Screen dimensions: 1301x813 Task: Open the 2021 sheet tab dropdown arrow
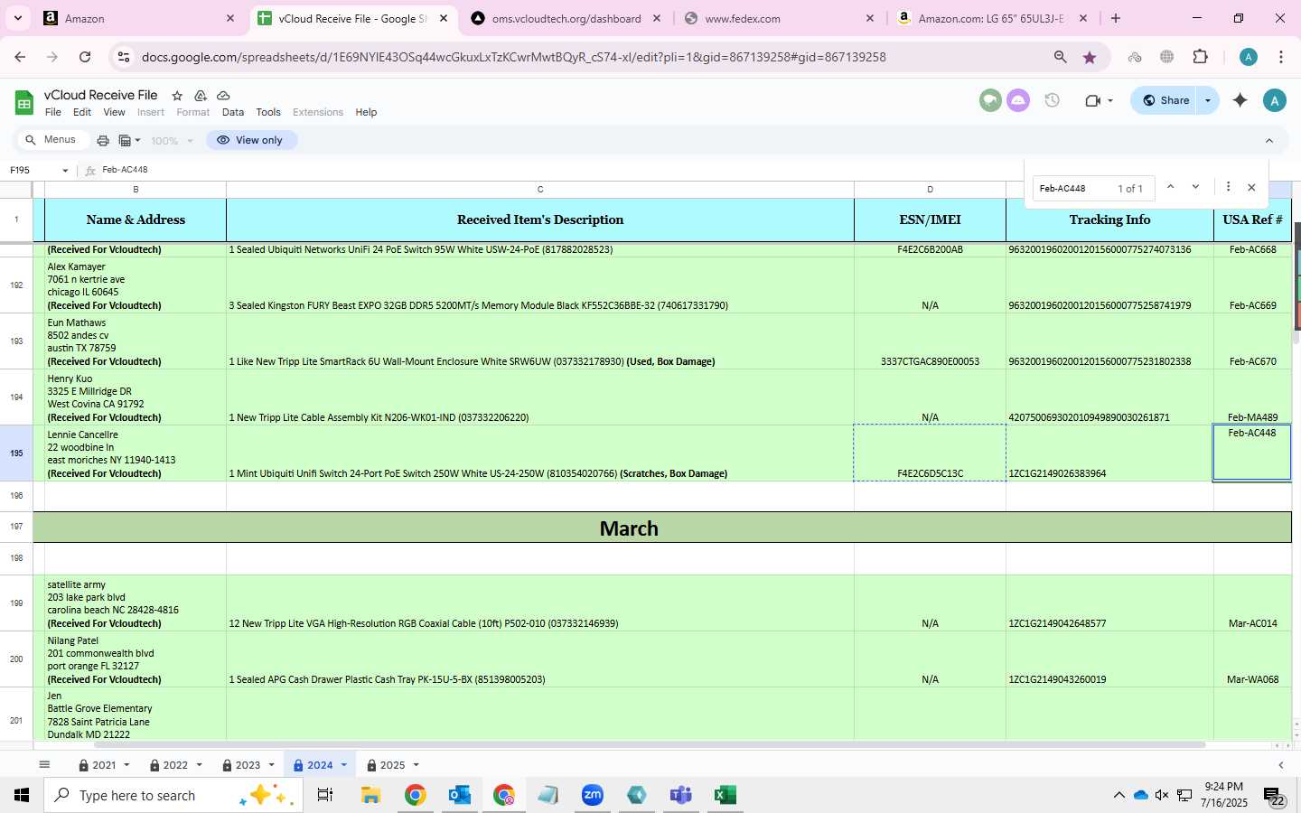coord(126,765)
